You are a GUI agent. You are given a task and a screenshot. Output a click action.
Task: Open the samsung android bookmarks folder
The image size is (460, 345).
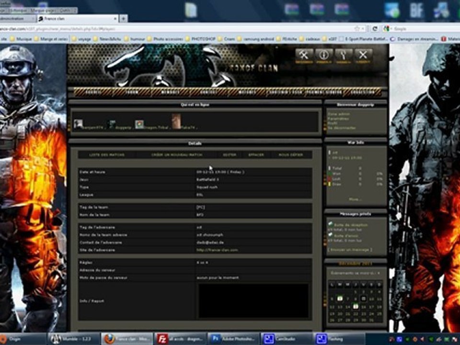(255, 39)
